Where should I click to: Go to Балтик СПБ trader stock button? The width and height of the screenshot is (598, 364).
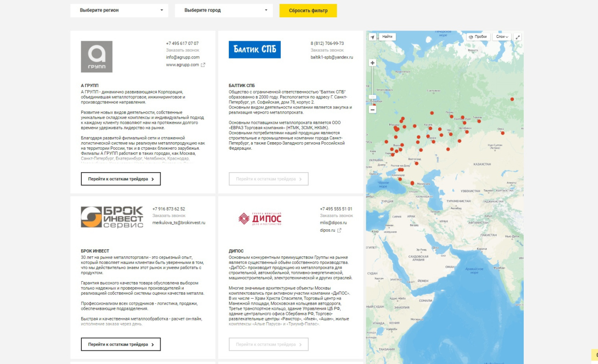click(269, 179)
